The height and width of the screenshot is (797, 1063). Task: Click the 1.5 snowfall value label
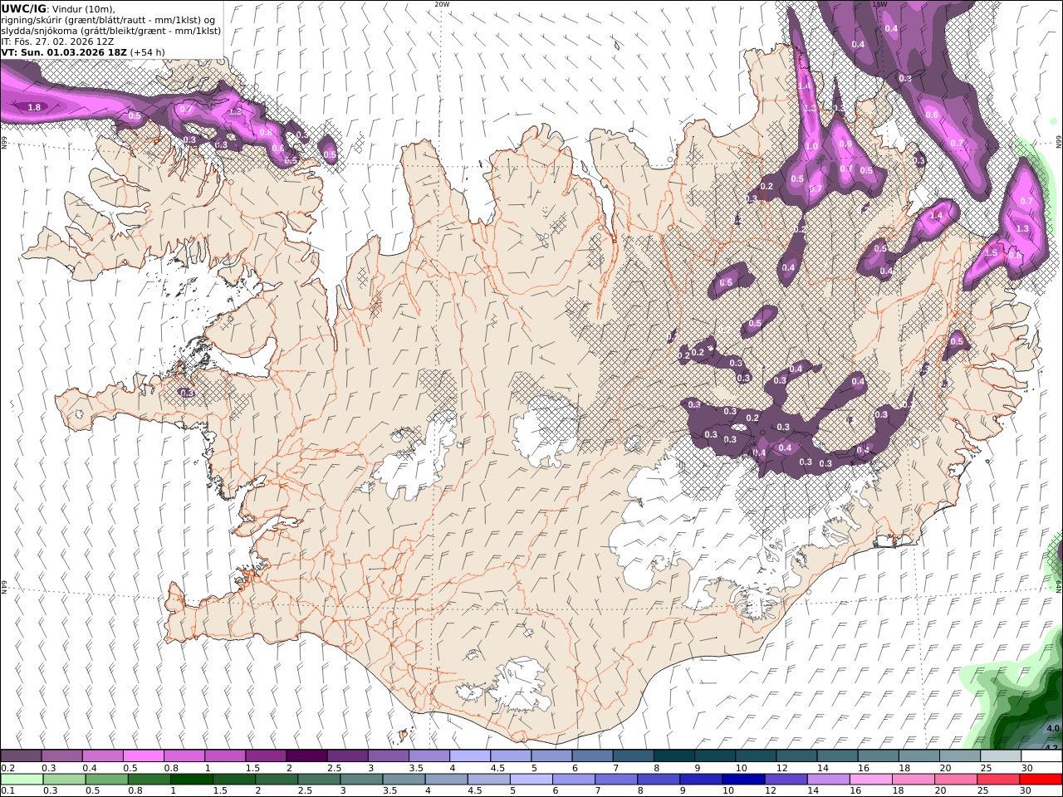click(991, 254)
